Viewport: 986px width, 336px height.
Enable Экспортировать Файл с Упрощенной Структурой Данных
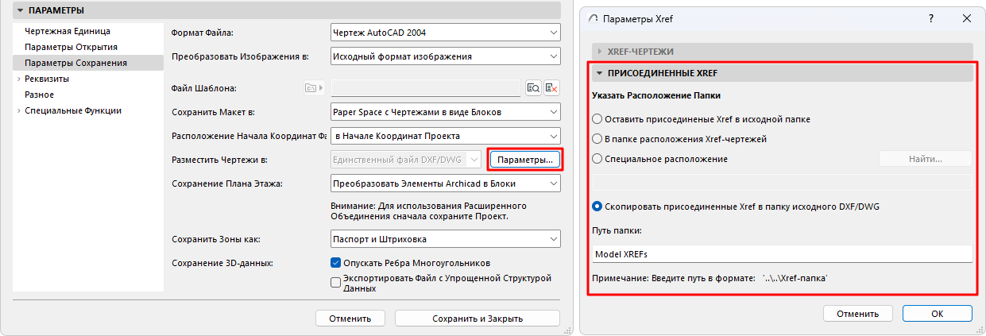pos(335,281)
